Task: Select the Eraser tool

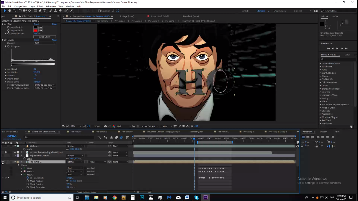Action: 60,11
